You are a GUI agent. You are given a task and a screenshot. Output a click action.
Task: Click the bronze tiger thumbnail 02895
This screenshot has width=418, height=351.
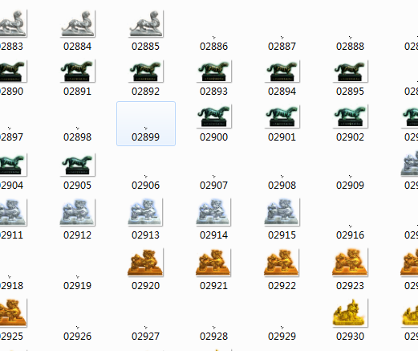(x=351, y=71)
